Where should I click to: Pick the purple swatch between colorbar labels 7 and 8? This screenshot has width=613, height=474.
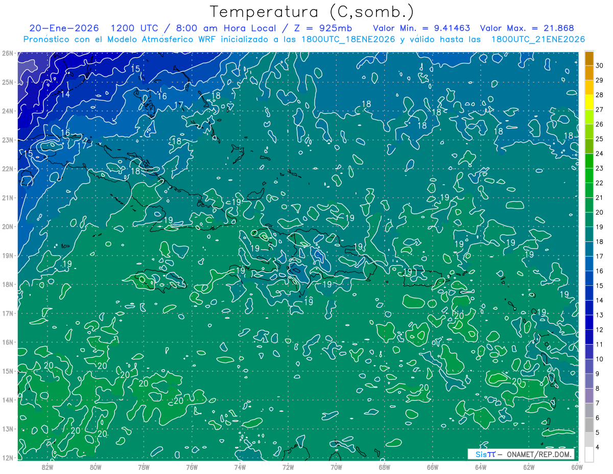point(589,396)
